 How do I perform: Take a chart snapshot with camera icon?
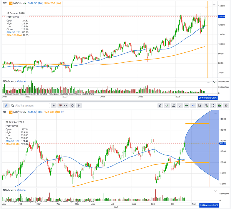tap(219, 106)
